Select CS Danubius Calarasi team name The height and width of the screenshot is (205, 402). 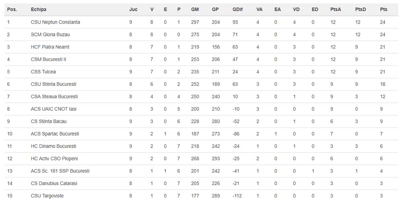point(54,183)
